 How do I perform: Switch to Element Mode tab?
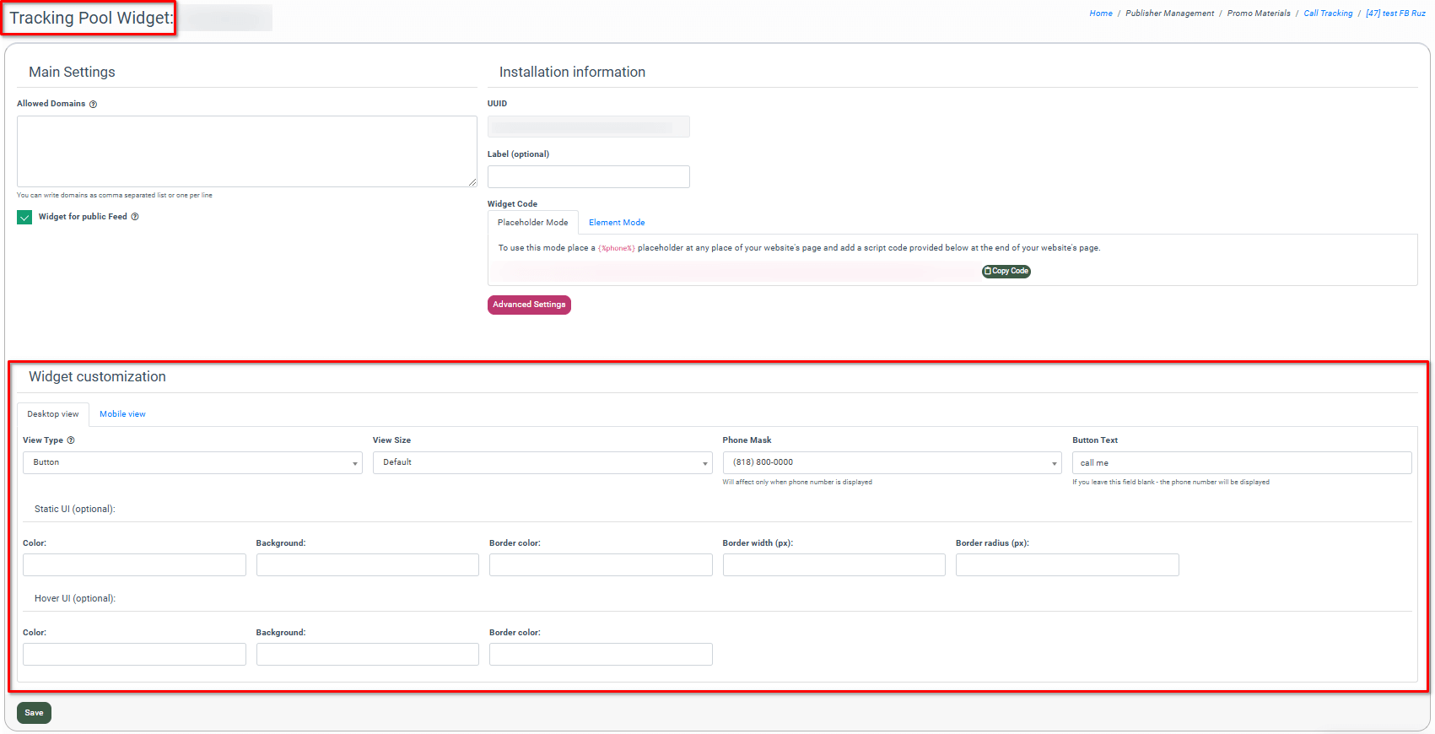click(616, 223)
